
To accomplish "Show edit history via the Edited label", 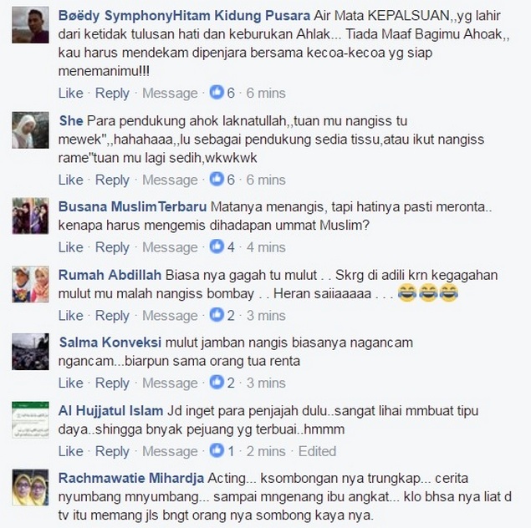I will pos(317,451).
